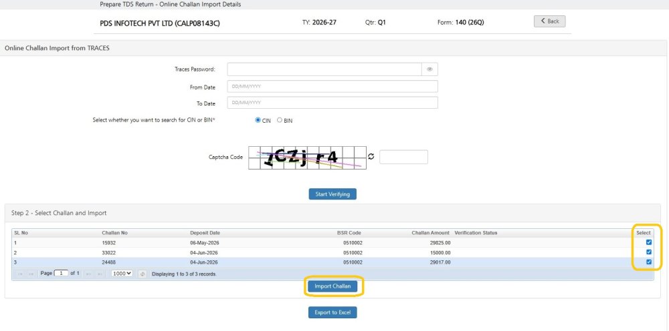Click the Select column header
Viewport: 669px width, 331px height.
click(x=644, y=233)
